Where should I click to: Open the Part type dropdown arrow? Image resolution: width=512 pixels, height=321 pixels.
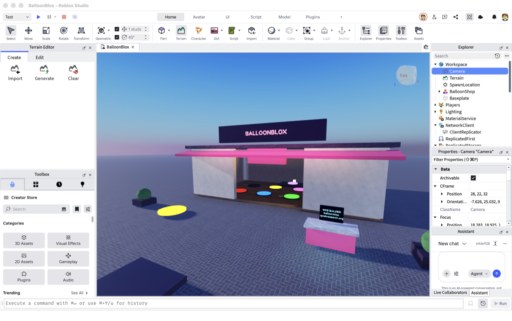[169, 30]
